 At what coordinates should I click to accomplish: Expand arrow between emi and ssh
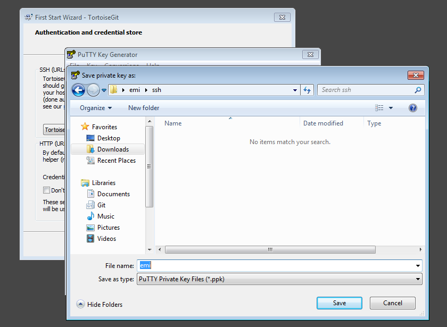(146, 90)
